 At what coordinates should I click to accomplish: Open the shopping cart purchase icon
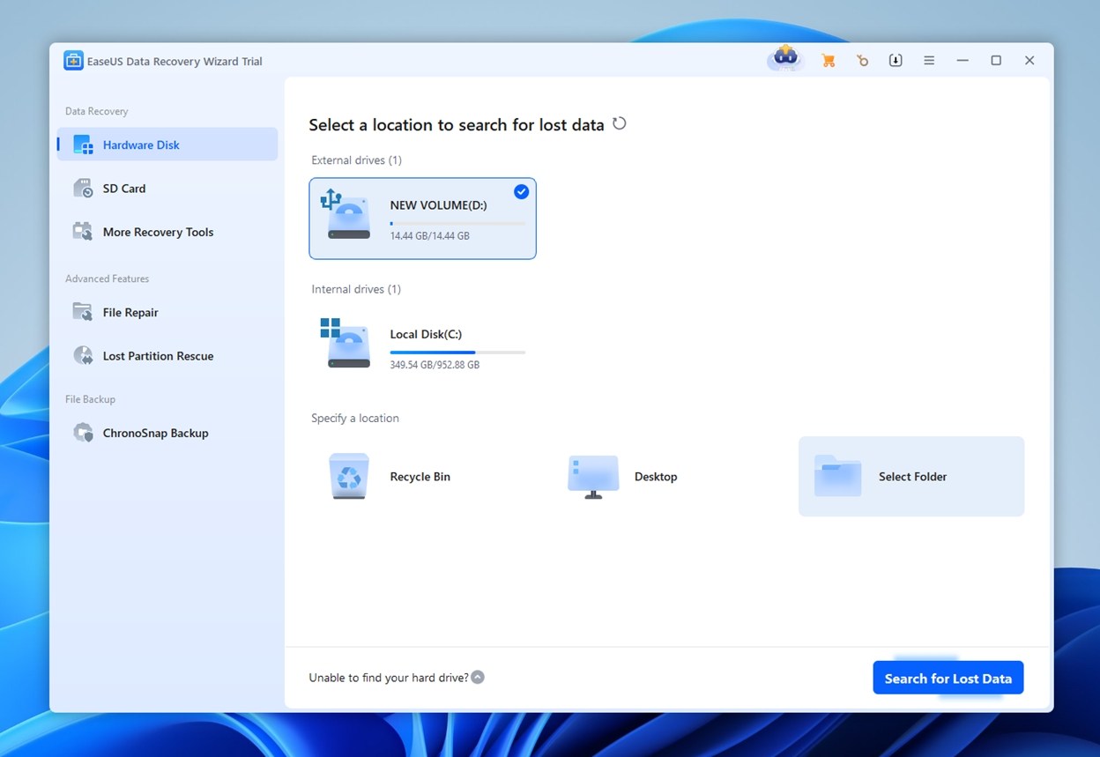828,61
